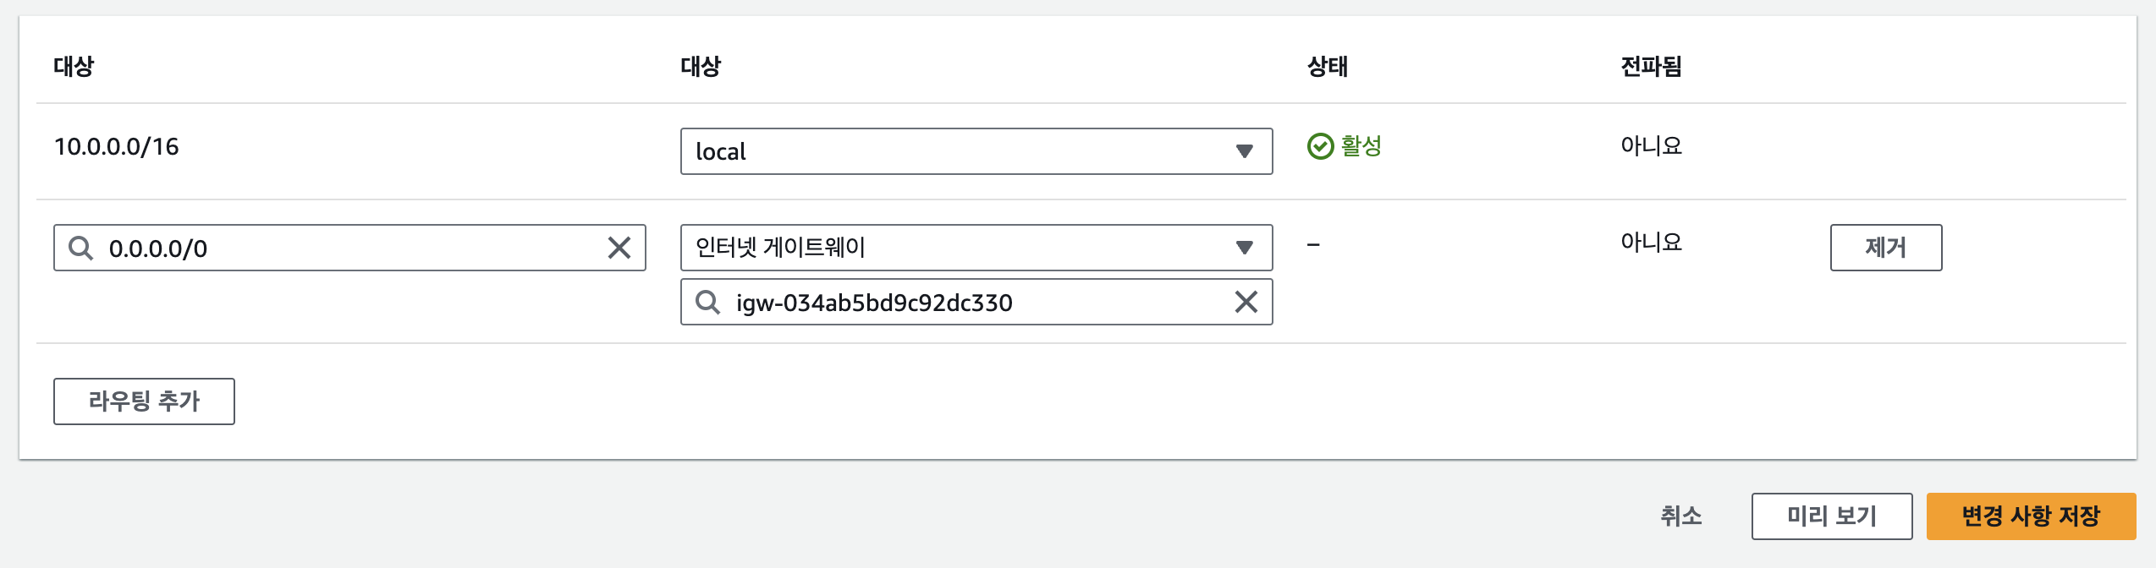Clear the igw-034ab5bd9c92dc330 target selection

click(x=1246, y=302)
